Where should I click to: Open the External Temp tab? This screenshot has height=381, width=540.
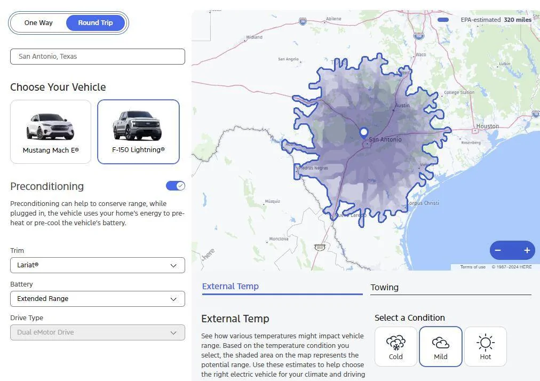[282, 287]
